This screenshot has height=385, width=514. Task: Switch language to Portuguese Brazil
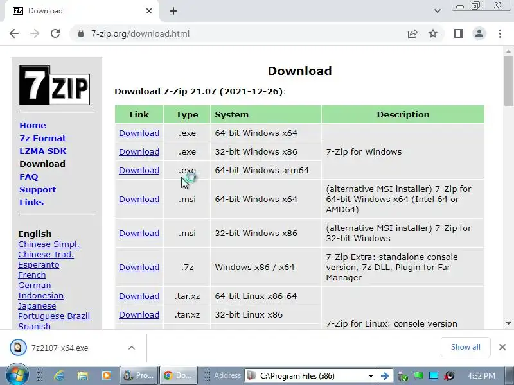pos(54,316)
